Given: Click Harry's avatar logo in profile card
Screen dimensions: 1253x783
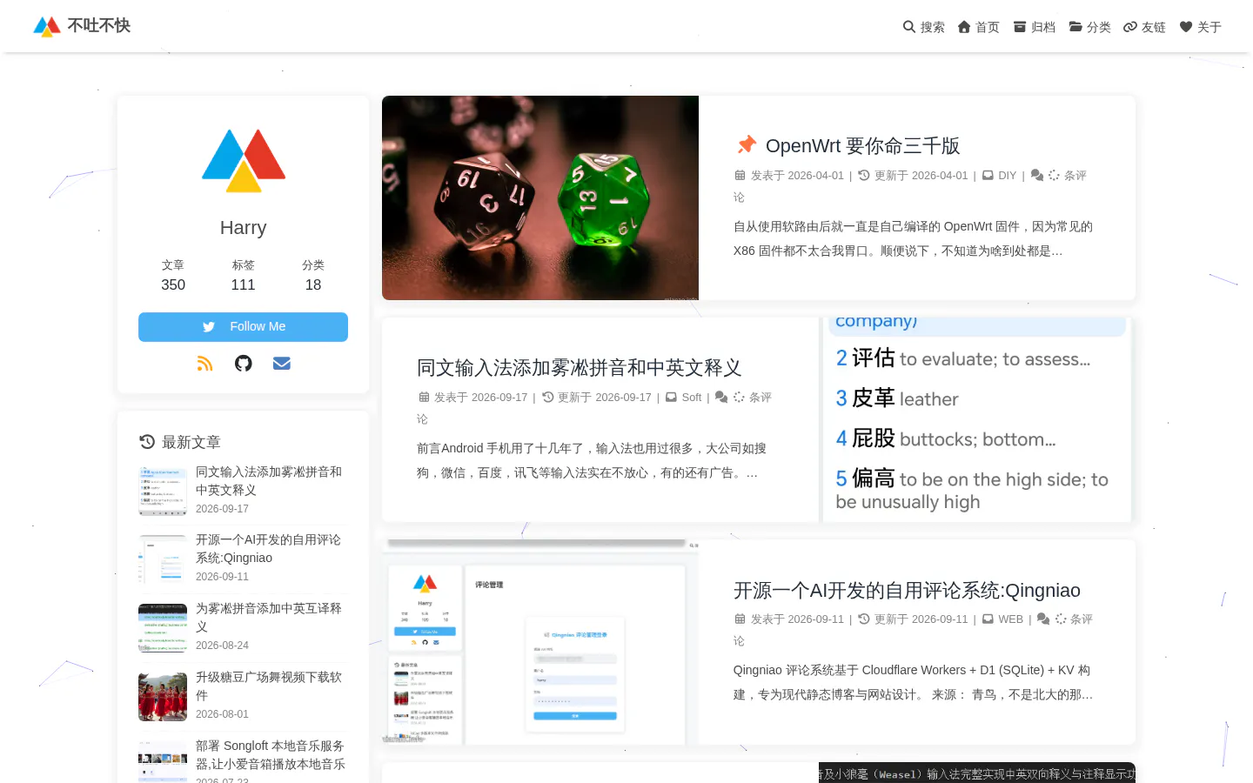Looking at the screenshot, I should point(244,161).
